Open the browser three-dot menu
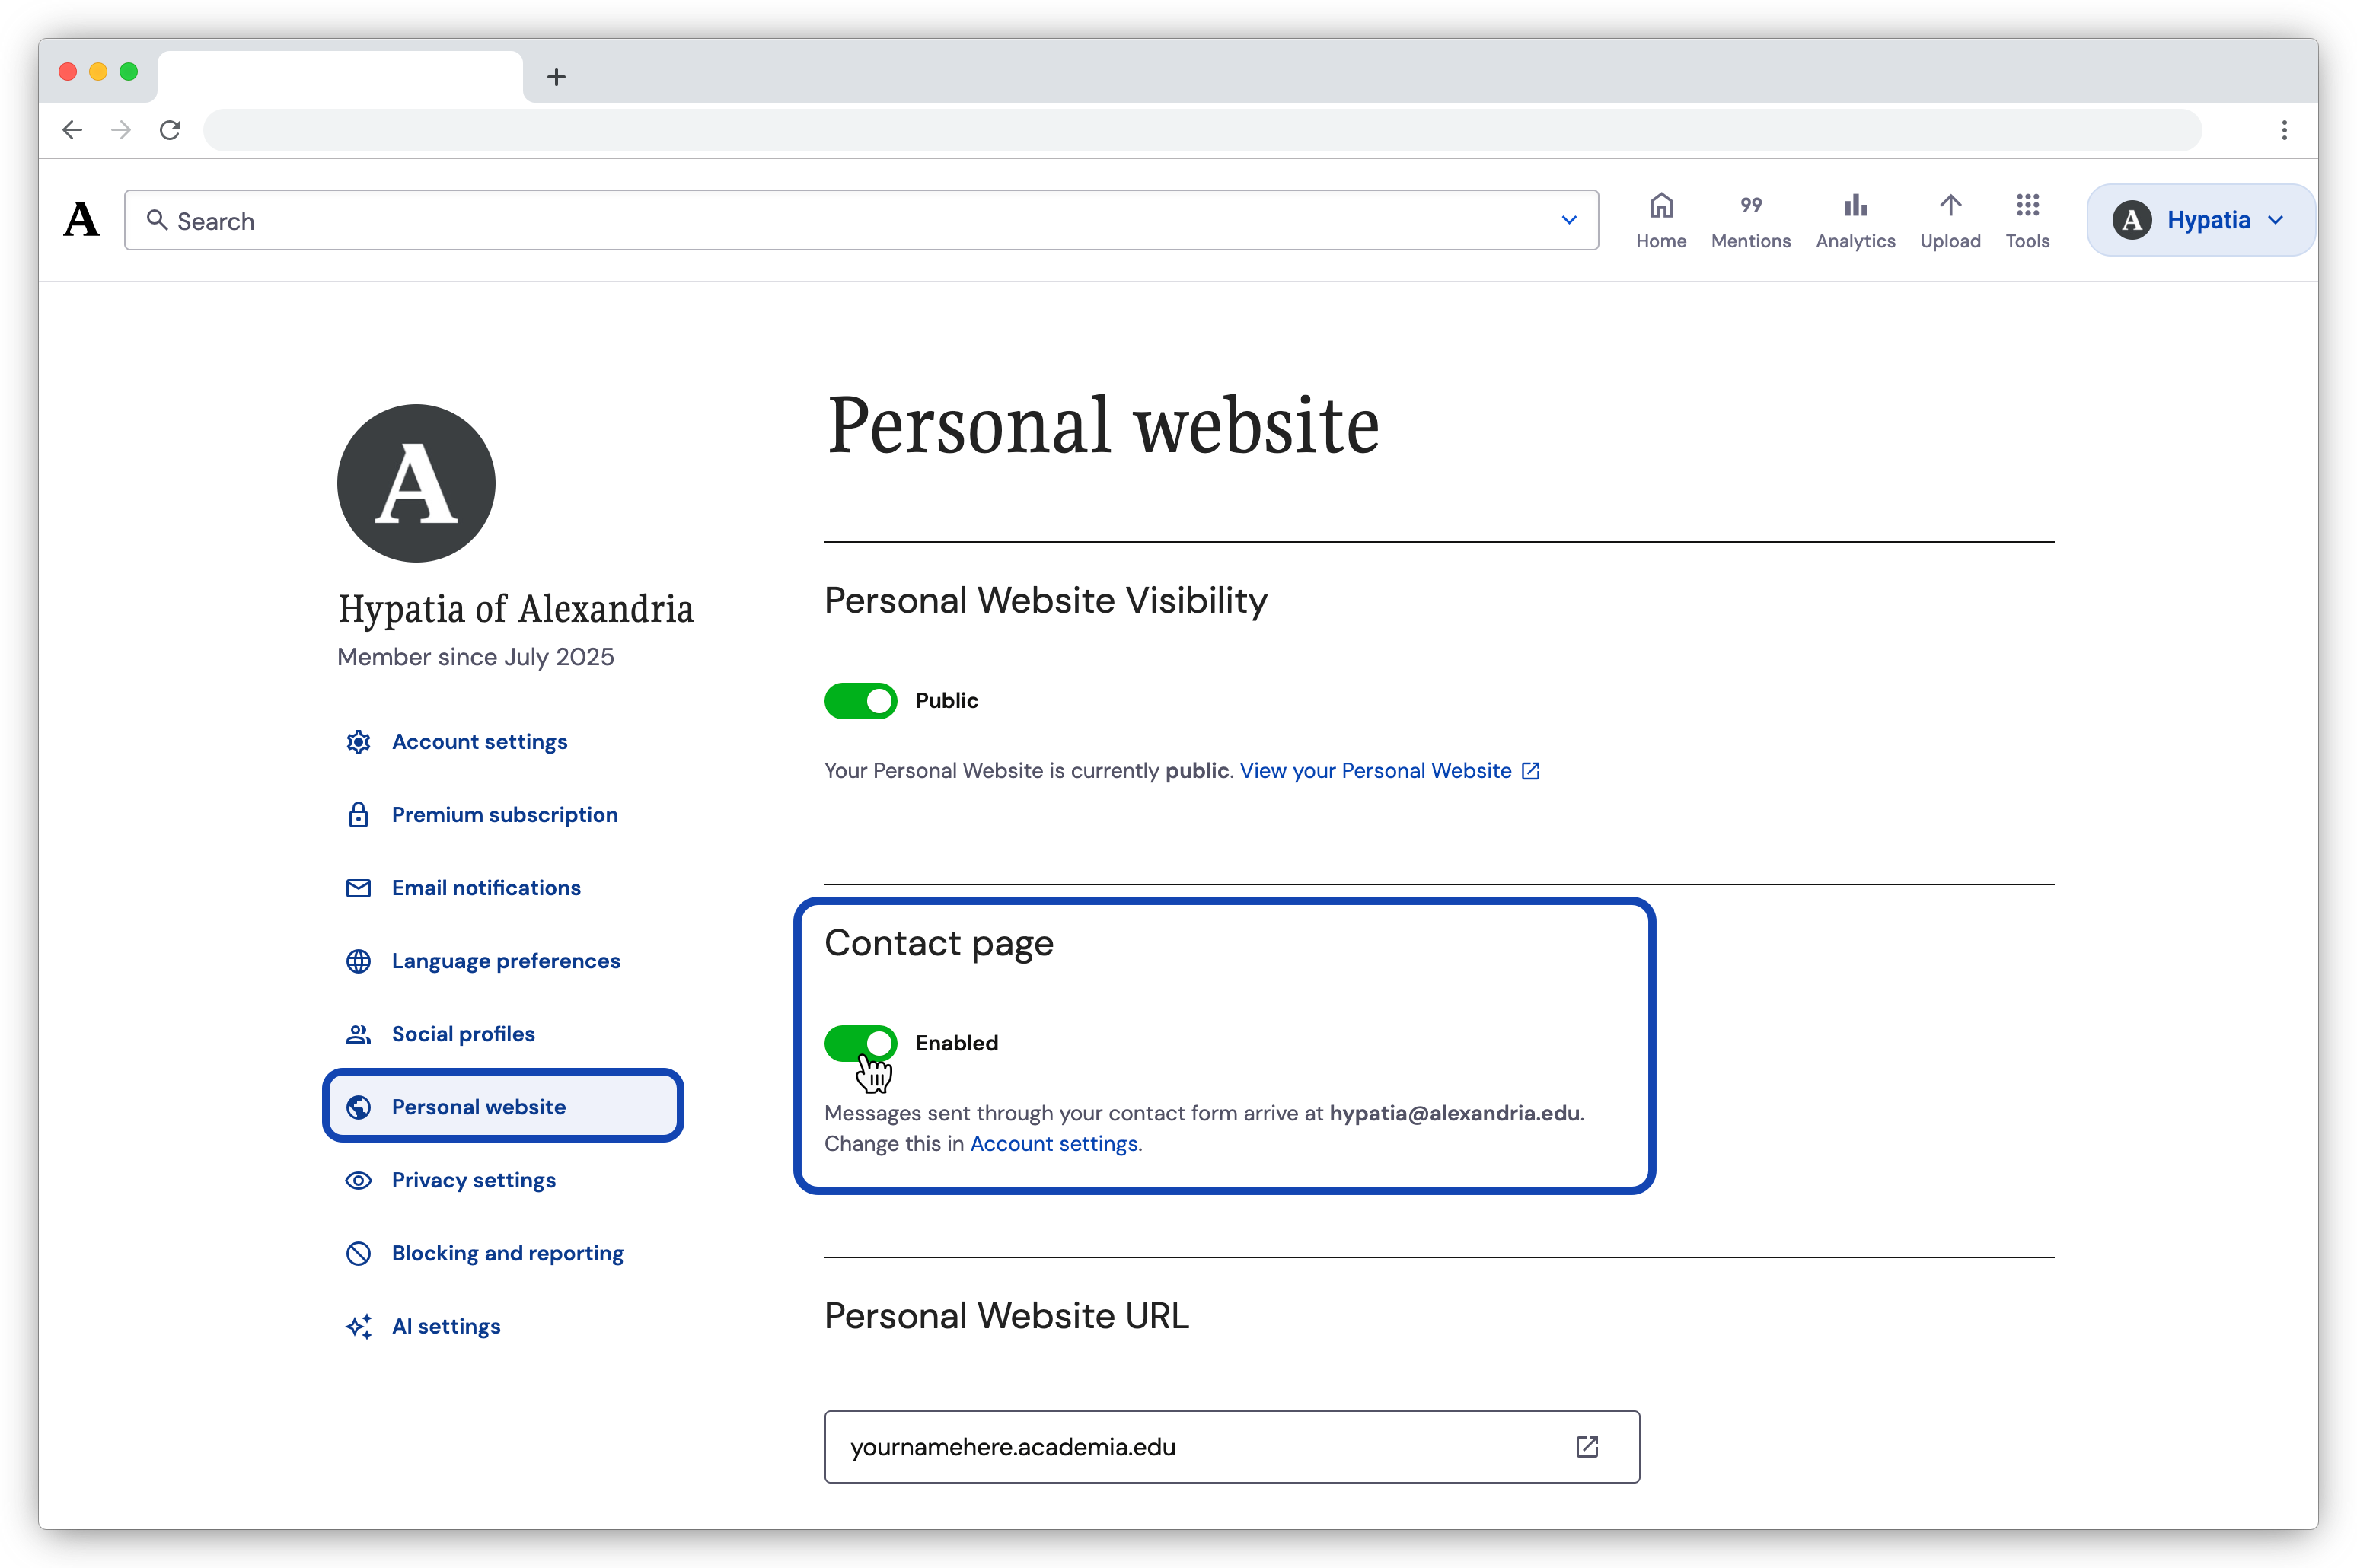The image size is (2357, 1568). tap(2284, 130)
